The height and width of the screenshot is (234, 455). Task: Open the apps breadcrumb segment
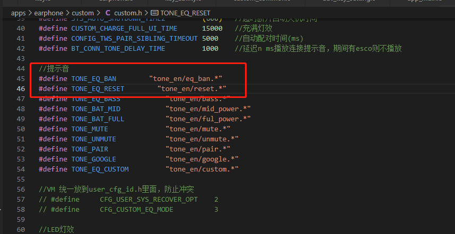pos(18,13)
